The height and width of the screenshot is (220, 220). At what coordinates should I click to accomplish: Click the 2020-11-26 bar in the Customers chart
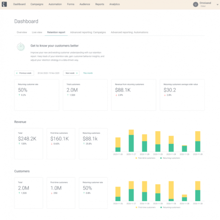(x=118, y=194)
